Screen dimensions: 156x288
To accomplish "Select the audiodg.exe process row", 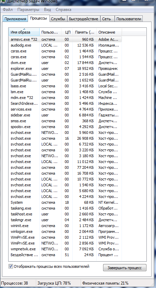I will click(x=65, y=45).
